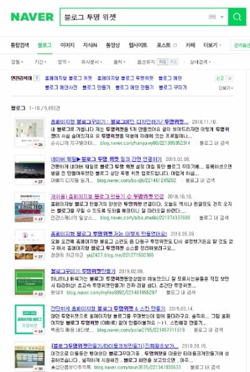Screen dimensions: 250x372
Task: Open URL blog.naver.com/boxjjh
Action: 136,180
